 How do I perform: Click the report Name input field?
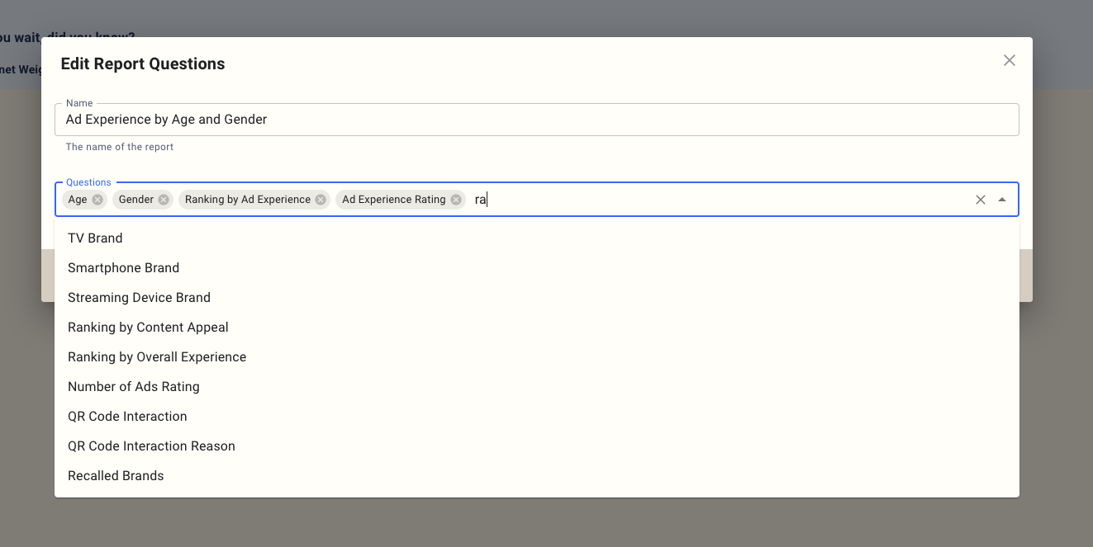click(537, 120)
